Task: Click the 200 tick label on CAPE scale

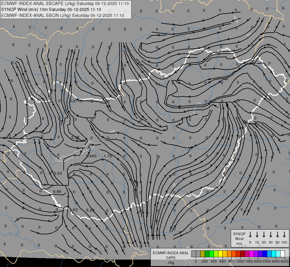Action: [x=205, y=261]
